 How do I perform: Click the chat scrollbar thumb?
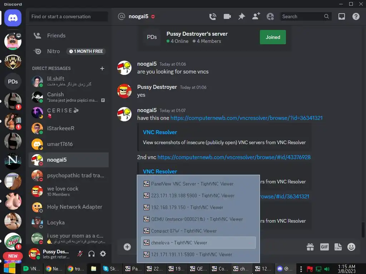point(363,230)
